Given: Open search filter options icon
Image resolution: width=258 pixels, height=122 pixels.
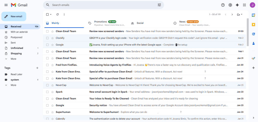Looking at the screenshot, I should [159, 5].
